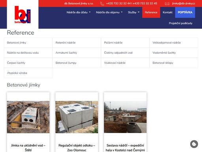Open the Zoo Olomouc regulační objekt photo
The height and width of the screenshot is (152, 202).
77,117
